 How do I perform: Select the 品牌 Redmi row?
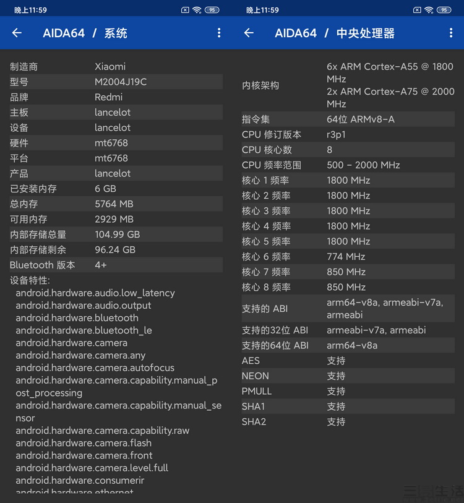116,97
